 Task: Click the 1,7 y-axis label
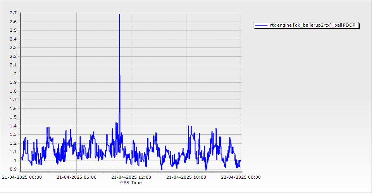click(13, 100)
